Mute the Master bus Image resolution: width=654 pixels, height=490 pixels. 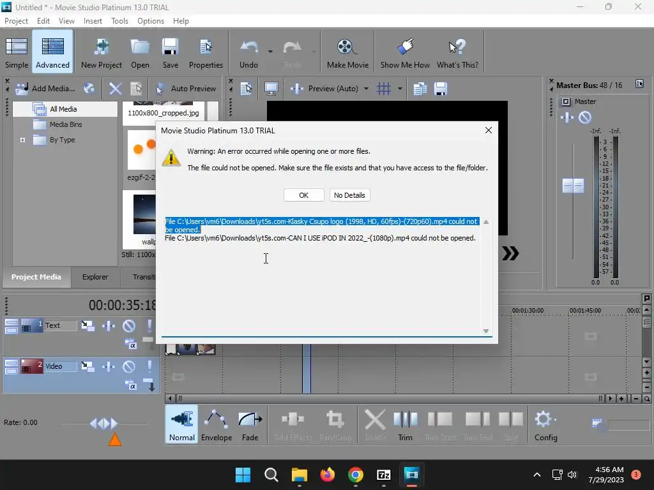[585, 117]
